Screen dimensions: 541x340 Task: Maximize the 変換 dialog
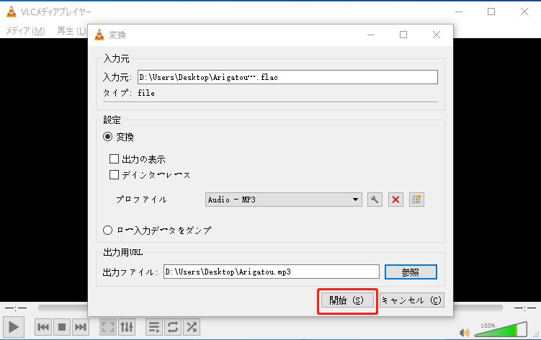403,35
